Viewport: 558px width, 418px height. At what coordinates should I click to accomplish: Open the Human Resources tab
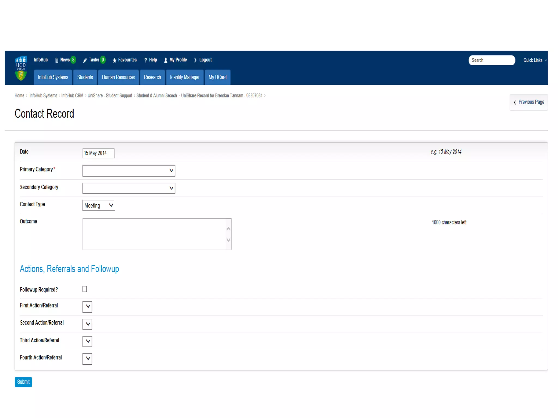click(x=118, y=77)
